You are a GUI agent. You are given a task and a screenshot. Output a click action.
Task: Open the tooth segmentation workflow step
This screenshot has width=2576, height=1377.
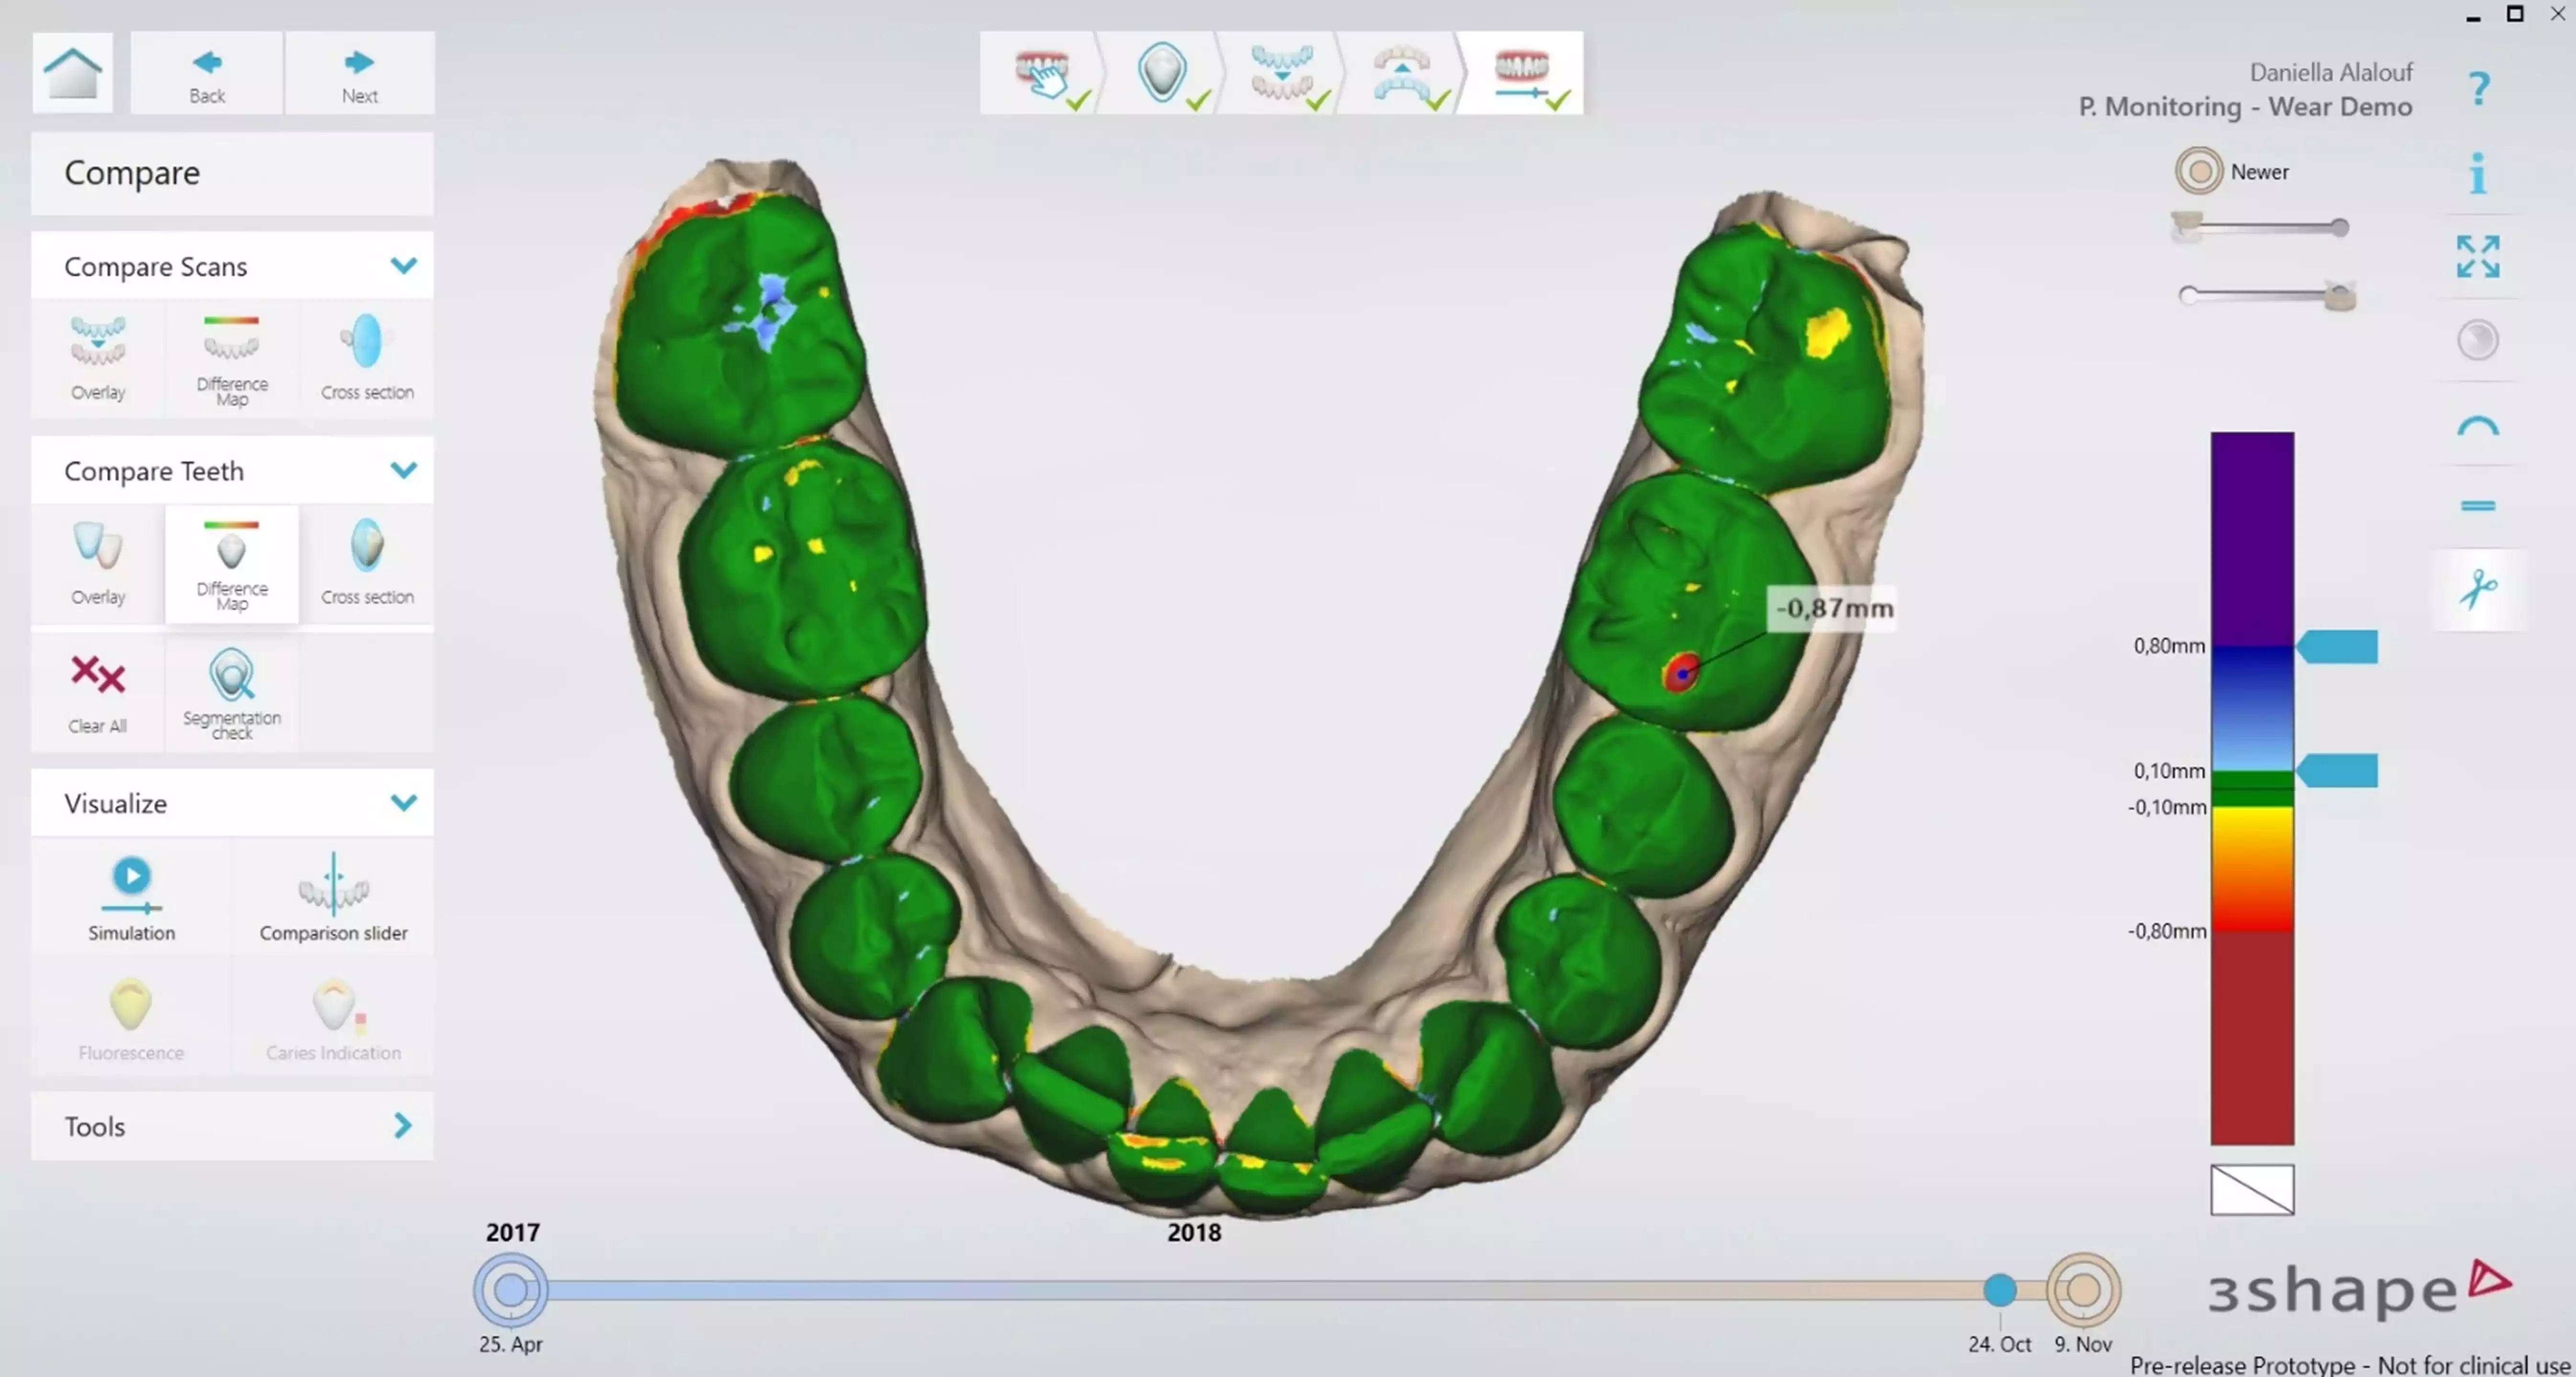click(1162, 72)
